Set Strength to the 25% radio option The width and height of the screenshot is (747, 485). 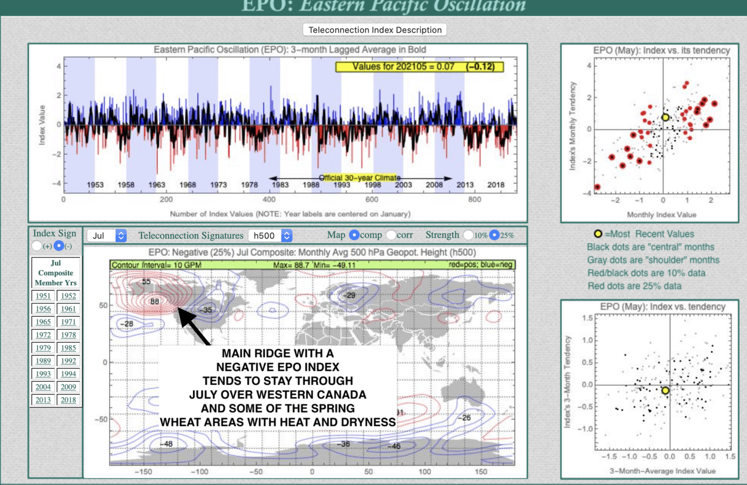494,235
